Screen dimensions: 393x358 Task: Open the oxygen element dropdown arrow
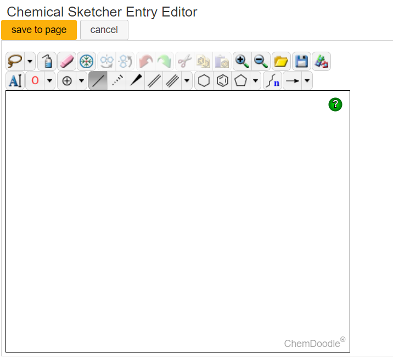50,81
